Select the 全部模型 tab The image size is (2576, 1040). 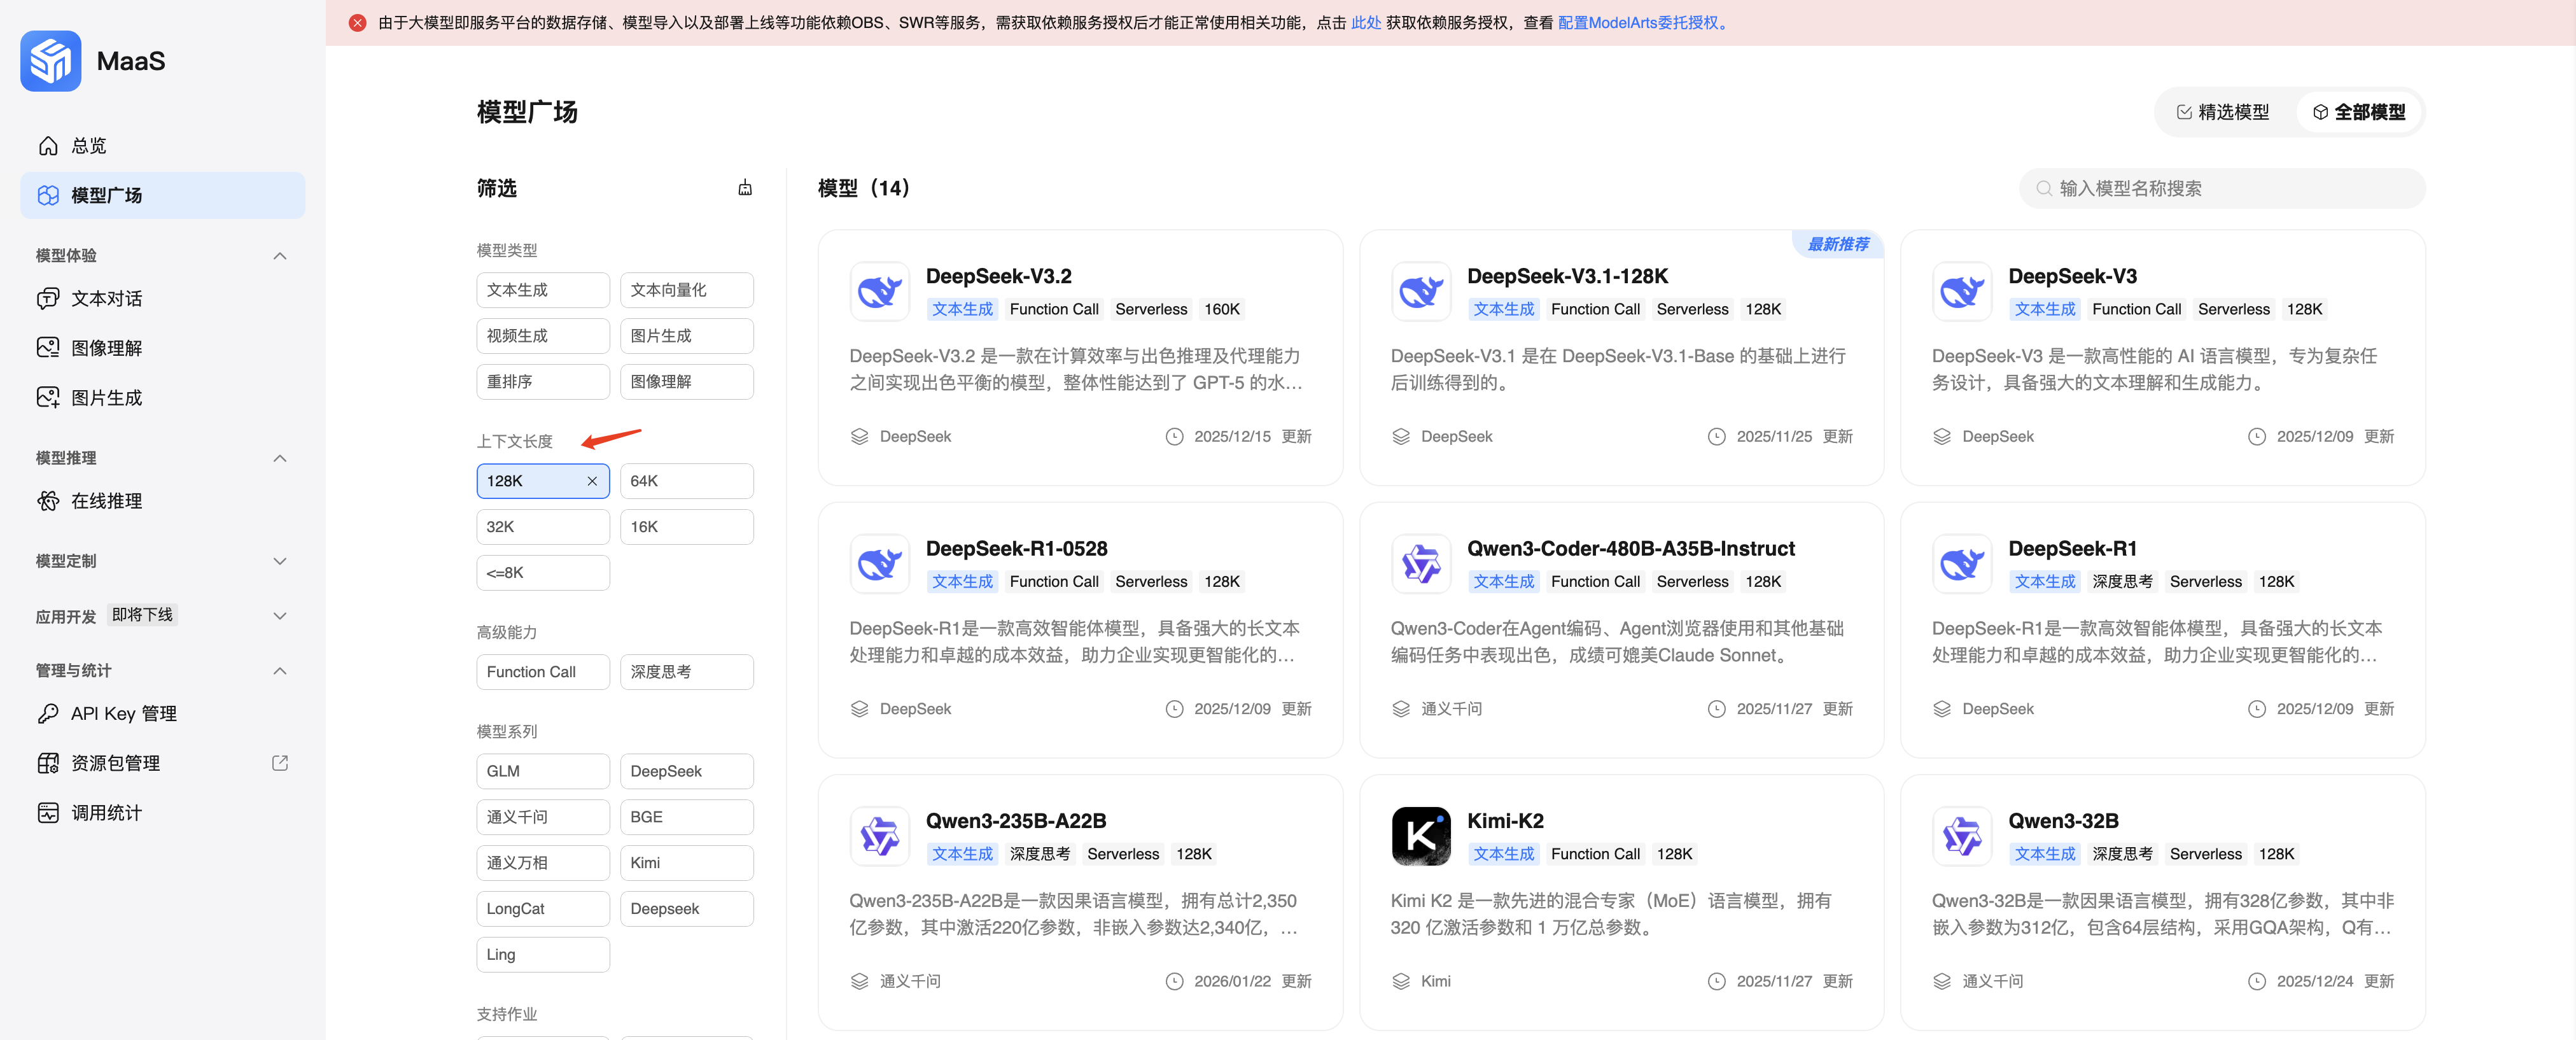2359,112
